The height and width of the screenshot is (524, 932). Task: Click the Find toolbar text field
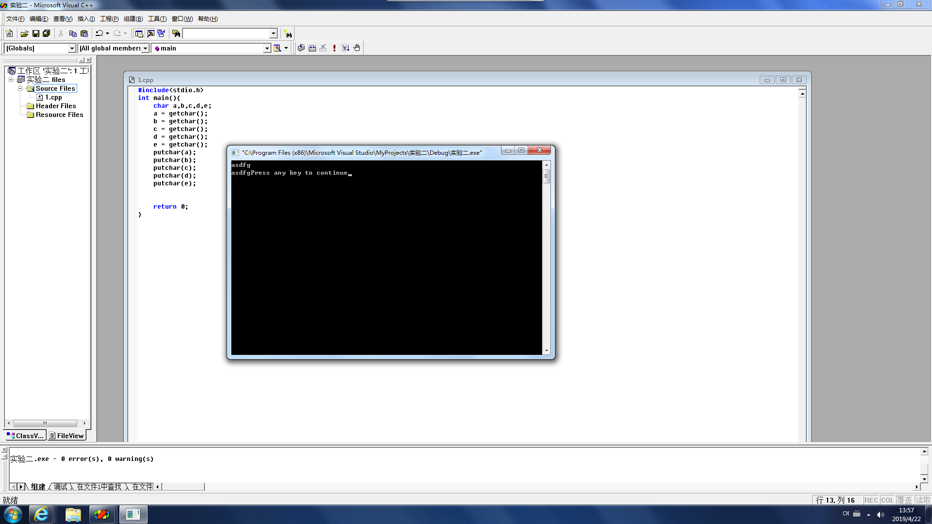(226, 33)
